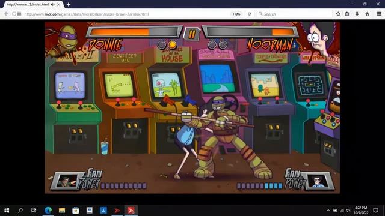The image size is (385, 216).
Task: Go to home page via house icon
Action: pos(367,14)
